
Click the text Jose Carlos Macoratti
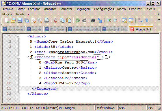point(72,41)
